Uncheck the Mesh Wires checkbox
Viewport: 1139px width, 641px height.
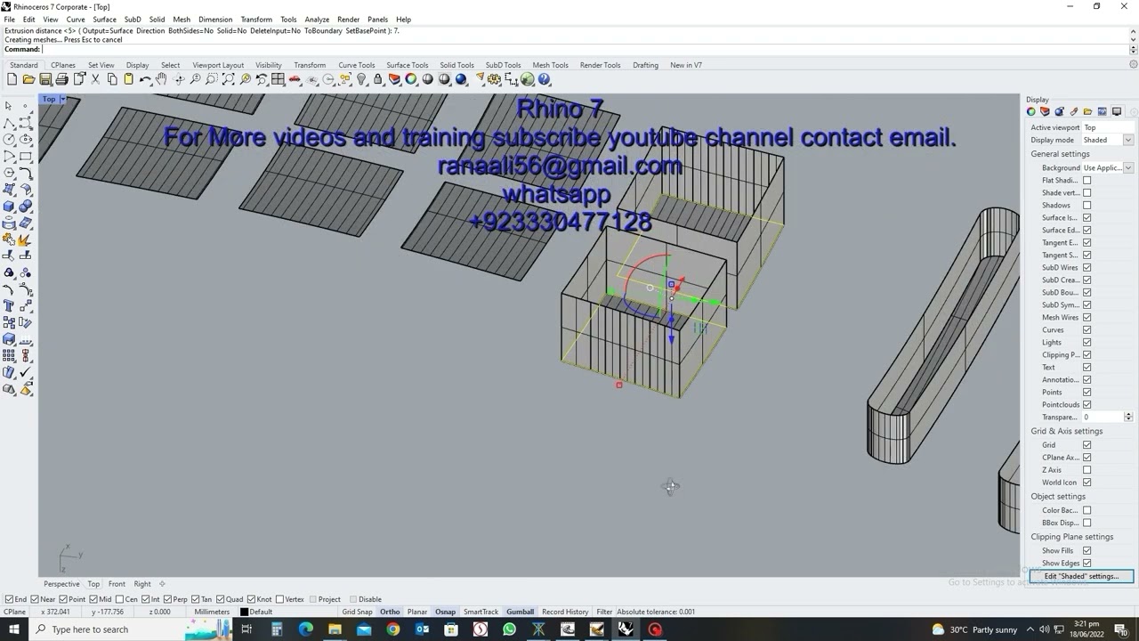pos(1086,317)
